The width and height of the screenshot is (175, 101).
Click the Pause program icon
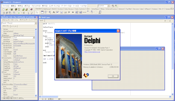pos(24,13)
